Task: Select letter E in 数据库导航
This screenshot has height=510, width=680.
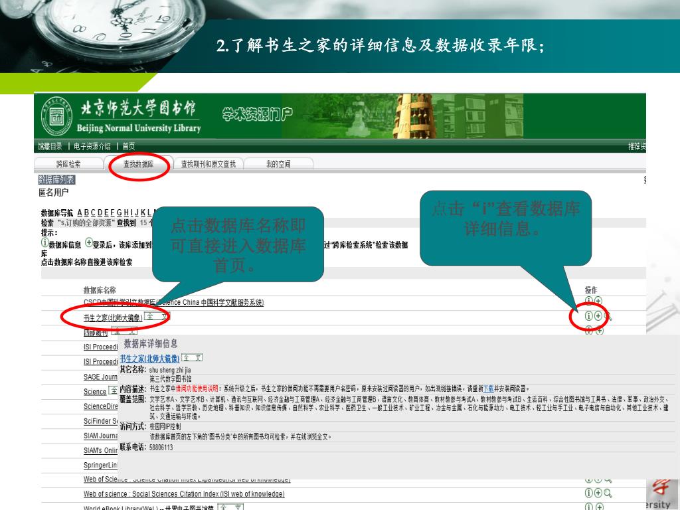Action: tap(106, 212)
